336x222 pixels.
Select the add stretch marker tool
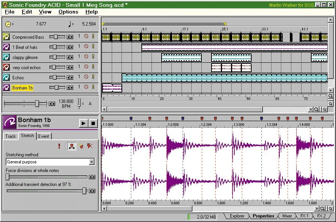tap(81, 146)
